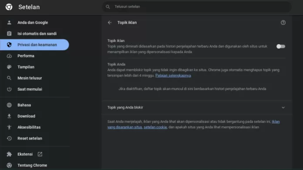Click the puzzle piece icon for Ekstensi
This screenshot has height=170, width=303.
(x=9, y=154)
